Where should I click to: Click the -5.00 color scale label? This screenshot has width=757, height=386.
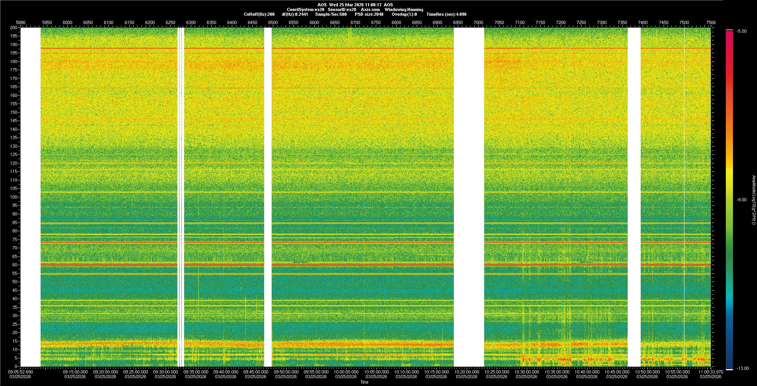tap(741, 31)
